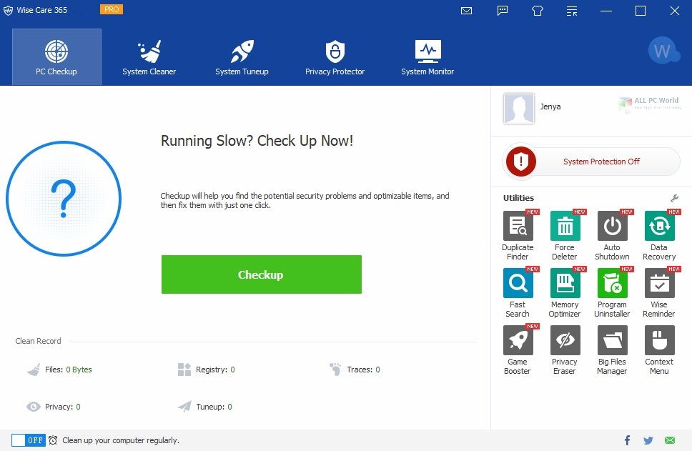Screen dimensions: 692x451
Task: Open the mail envelope icon in title bar
Action: click(x=467, y=11)
